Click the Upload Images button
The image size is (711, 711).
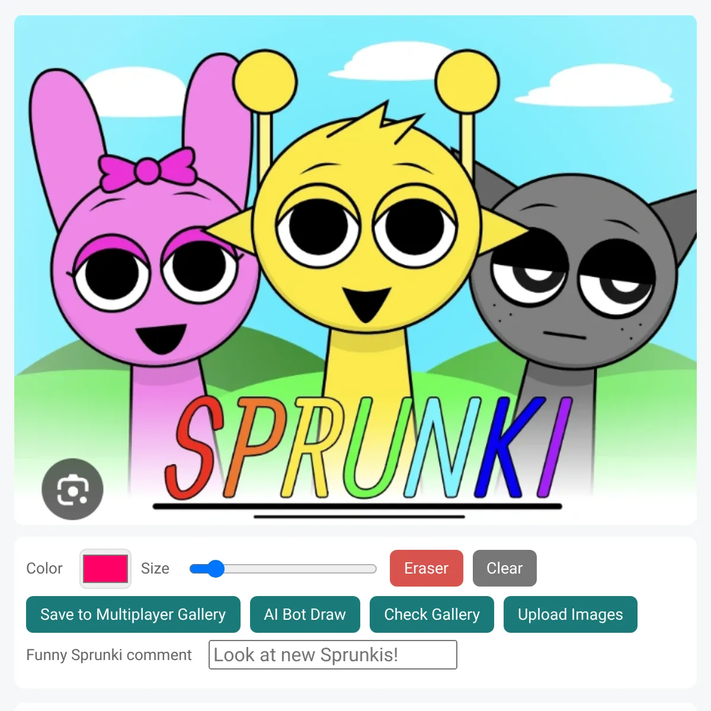(x=571, y=614)
